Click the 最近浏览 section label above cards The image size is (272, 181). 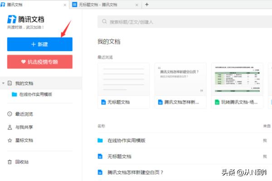coord(105,57)
